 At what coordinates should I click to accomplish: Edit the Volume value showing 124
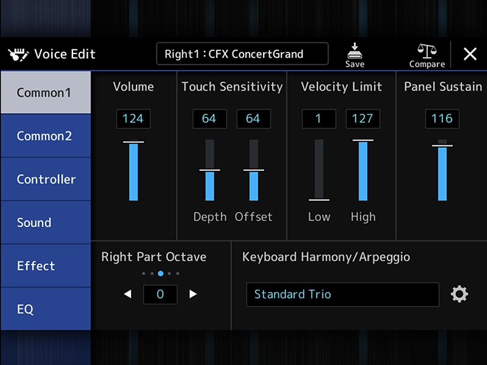coord(133,119)
